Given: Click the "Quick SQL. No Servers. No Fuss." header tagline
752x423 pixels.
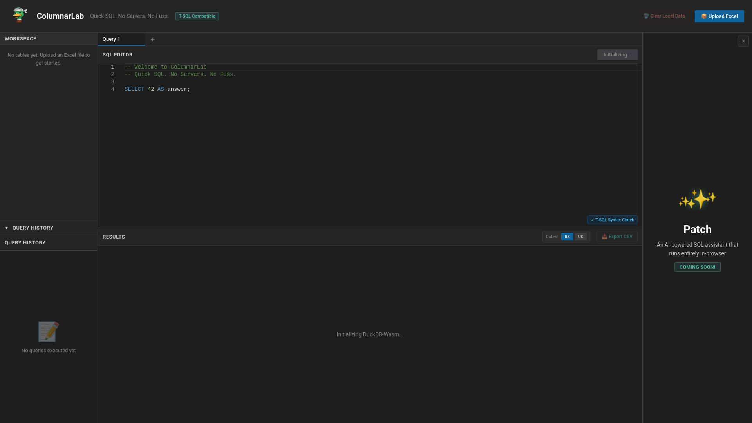Looking at the screenshot, I should (x=129, y=16).
